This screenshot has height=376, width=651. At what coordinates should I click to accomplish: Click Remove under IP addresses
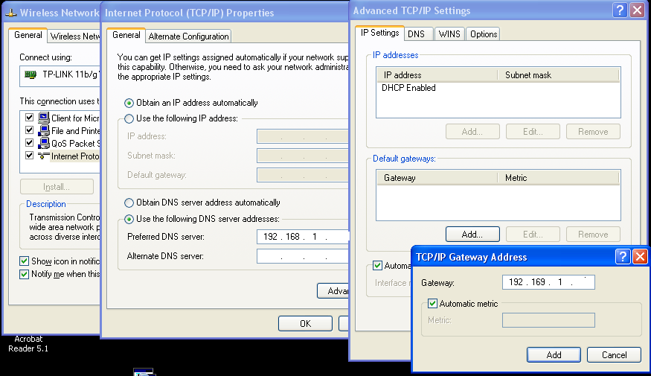click(x=593, y=132)
